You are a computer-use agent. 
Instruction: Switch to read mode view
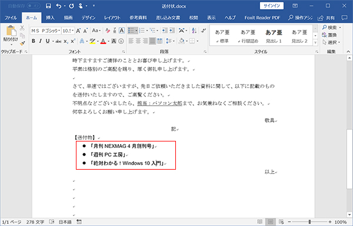pyautogui.click(x=260, y=222)
